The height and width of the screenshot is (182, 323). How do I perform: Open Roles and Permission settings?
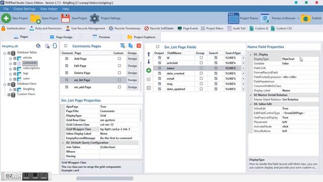pos(45,28)
